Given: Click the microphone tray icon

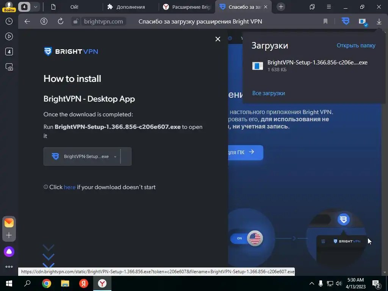Looking at the screenshot, I should (x=321, y=283).
